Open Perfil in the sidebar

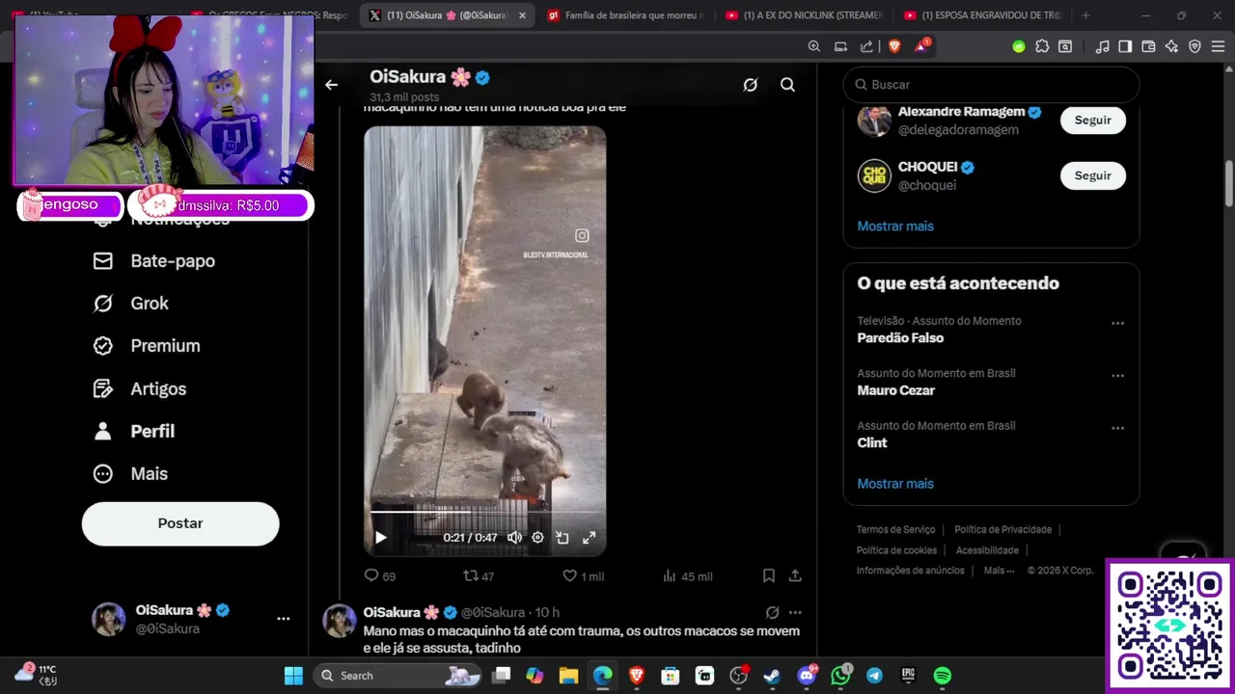134,432
